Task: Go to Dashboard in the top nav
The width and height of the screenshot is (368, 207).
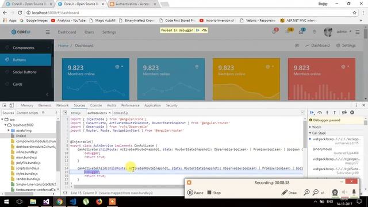Action: click(x=67, y=32)
